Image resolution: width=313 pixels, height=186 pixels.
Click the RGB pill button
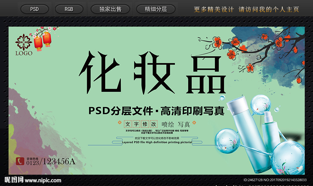pyautogui.click(x=69, y=9)
